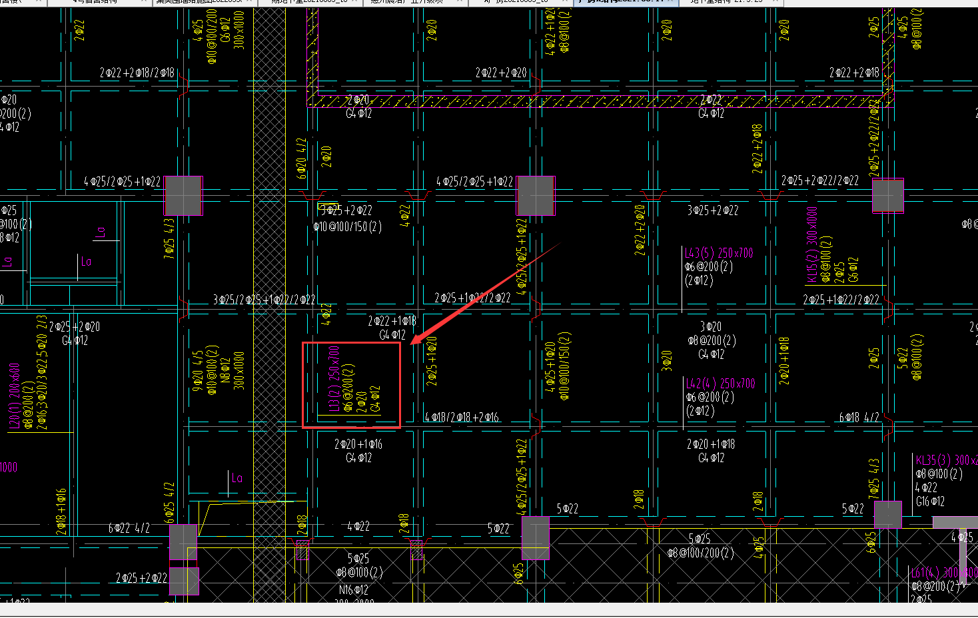The height and width of the screenshot is (618, 978).
Task: Click the horizontal 2Φ22+2Φ20 rebar text
Action: pos(501,73)
